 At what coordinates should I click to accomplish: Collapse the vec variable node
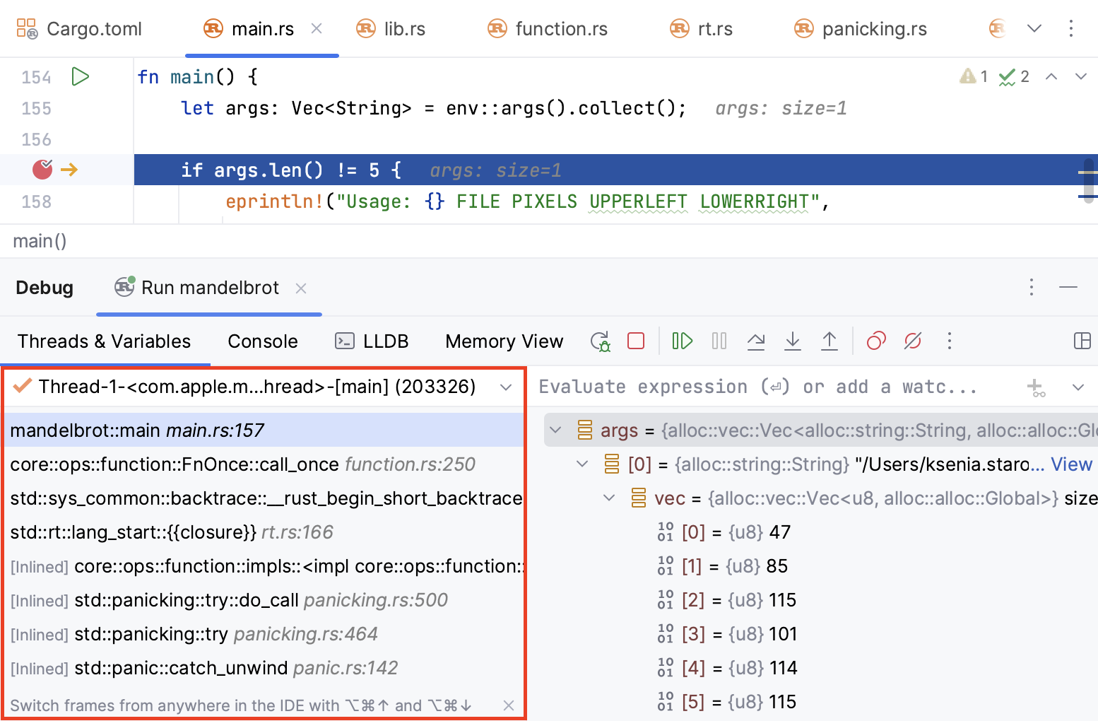click(609, 498)
